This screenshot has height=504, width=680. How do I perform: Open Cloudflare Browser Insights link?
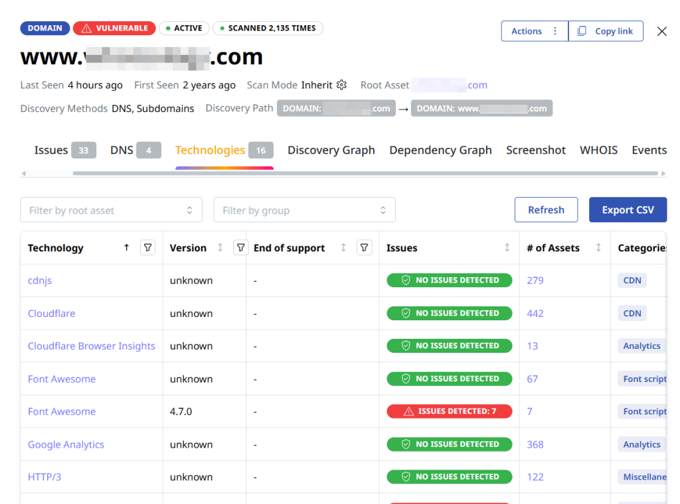[91, 346]
